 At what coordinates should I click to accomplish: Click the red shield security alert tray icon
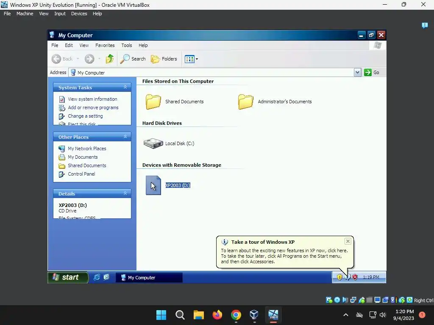tap(355, 277)
